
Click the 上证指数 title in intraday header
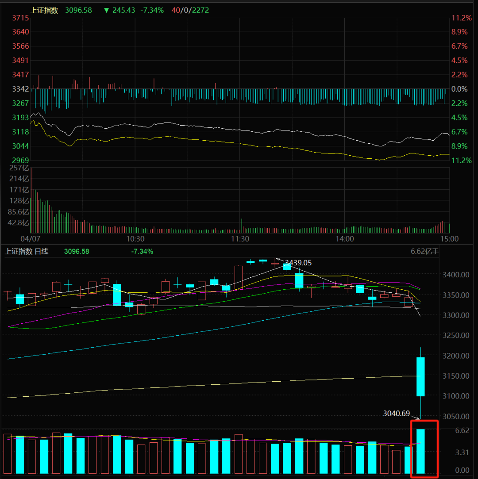44,10
